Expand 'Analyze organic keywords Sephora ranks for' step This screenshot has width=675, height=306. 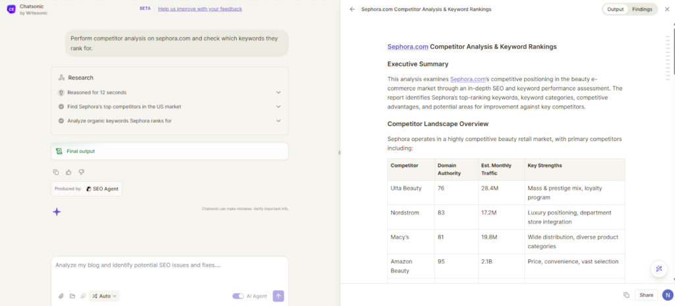169,121
